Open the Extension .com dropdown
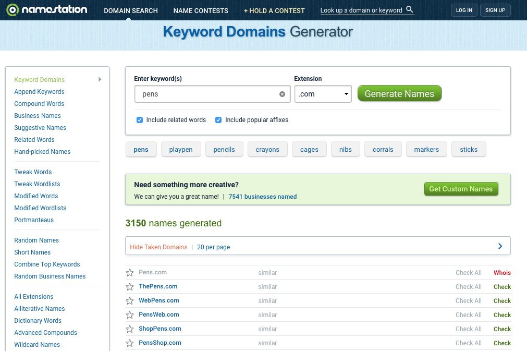 (323, 94)
